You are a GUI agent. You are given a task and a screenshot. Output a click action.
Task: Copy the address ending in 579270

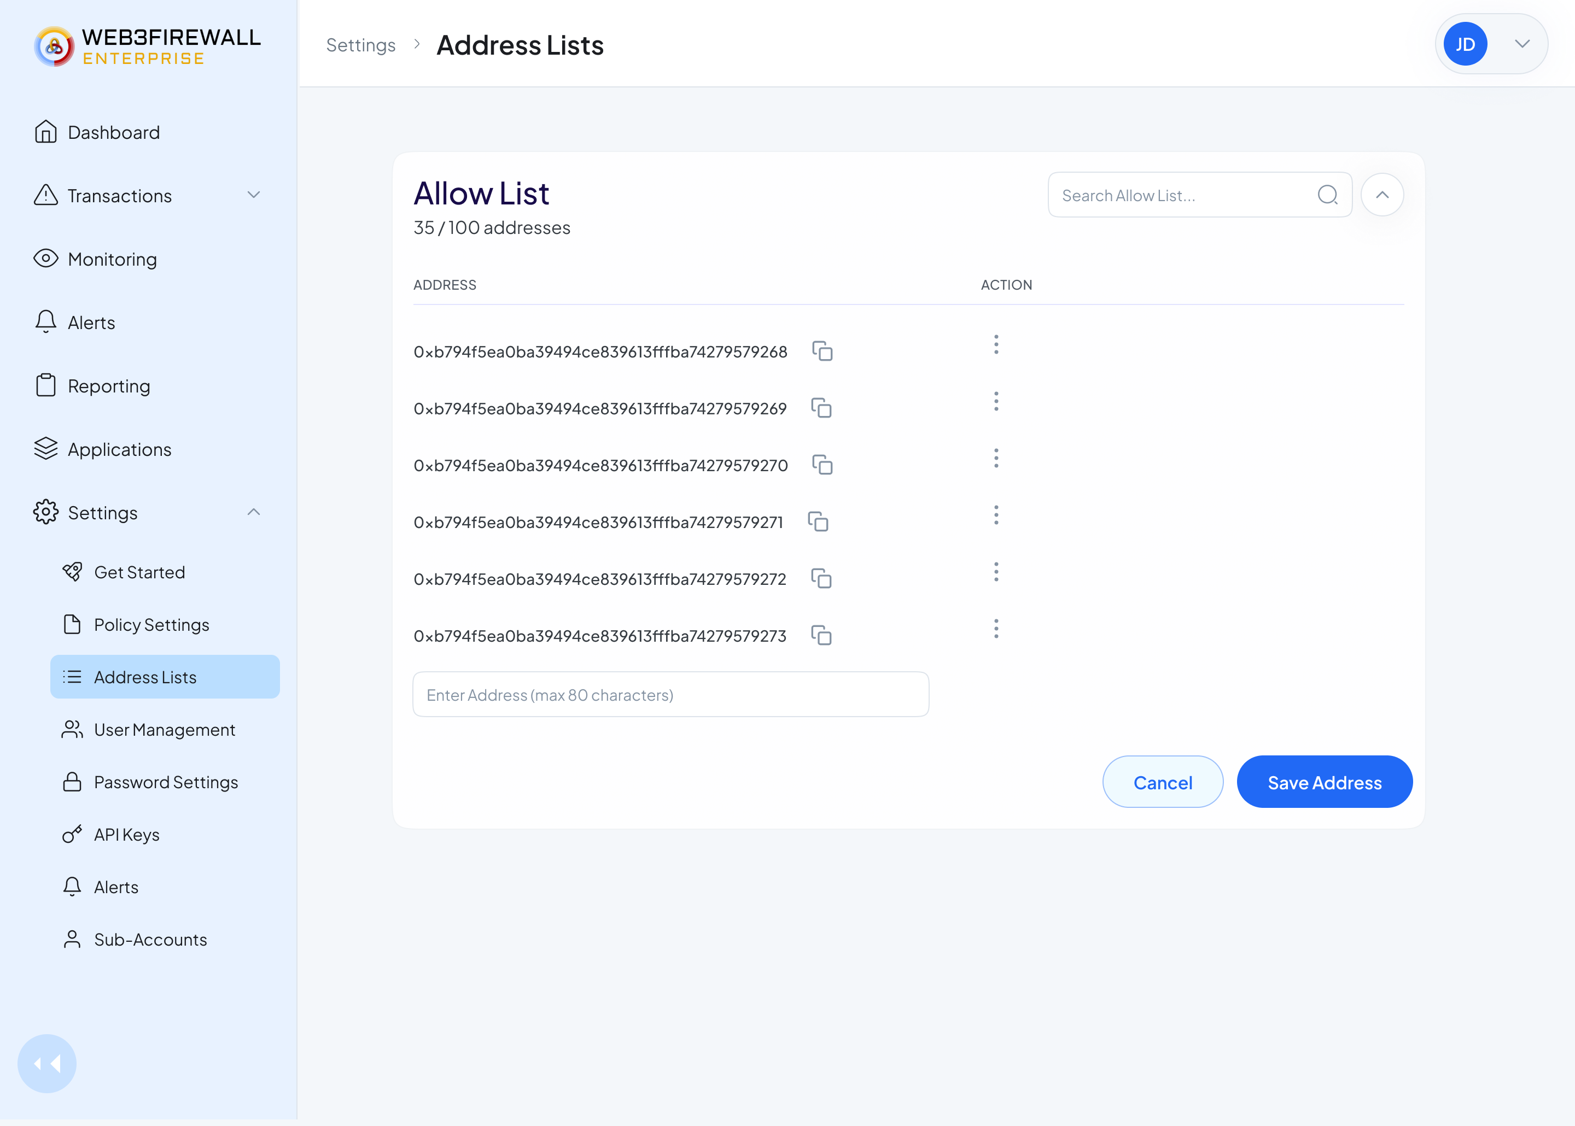click(x=822, y=465)
